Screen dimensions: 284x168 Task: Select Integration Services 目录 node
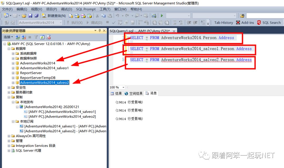[x=36, y=146]
